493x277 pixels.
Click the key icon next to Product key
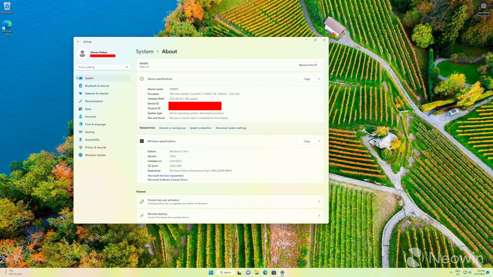coord(142,202)
